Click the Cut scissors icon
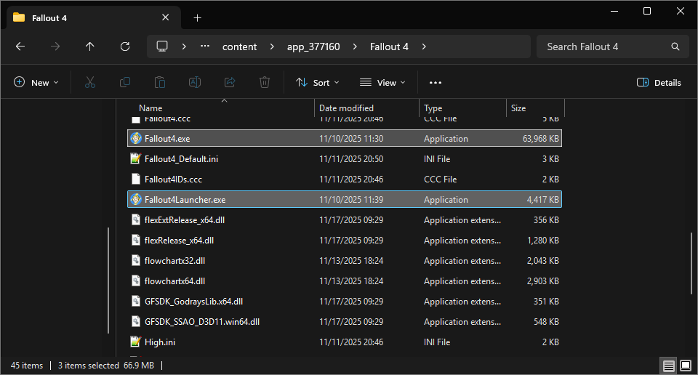The image size is (698, 375). tap(90, 83)
